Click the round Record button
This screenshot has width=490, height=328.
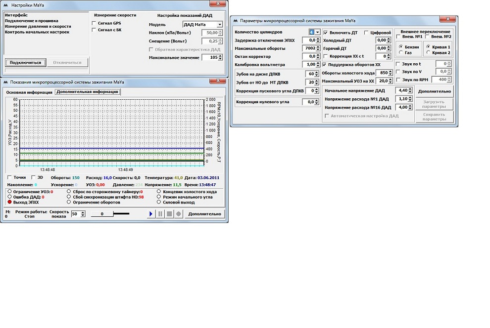179,214
